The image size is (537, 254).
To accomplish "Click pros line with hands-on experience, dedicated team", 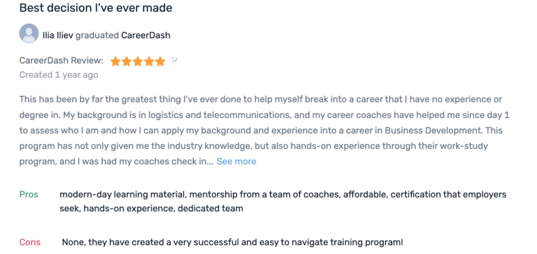I will point(151,208).
